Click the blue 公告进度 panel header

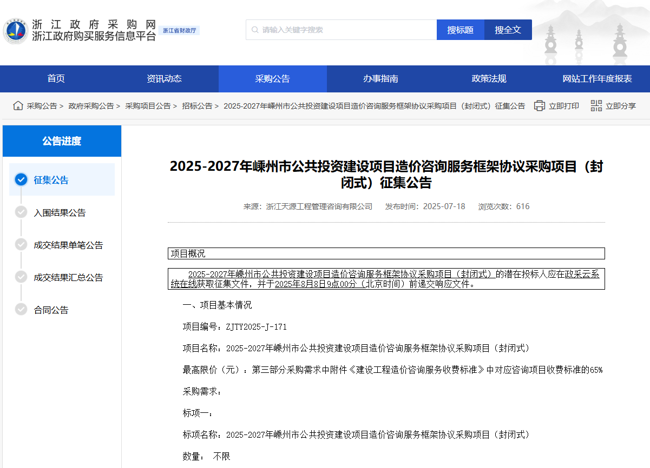click(62, 141)
